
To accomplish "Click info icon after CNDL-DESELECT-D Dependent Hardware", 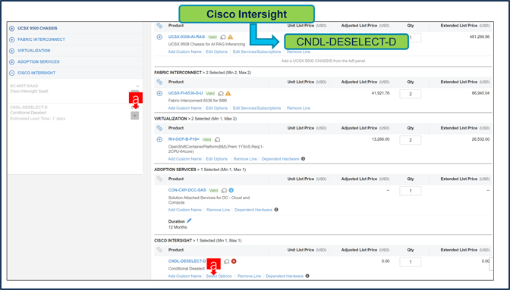I will point(307,276).
